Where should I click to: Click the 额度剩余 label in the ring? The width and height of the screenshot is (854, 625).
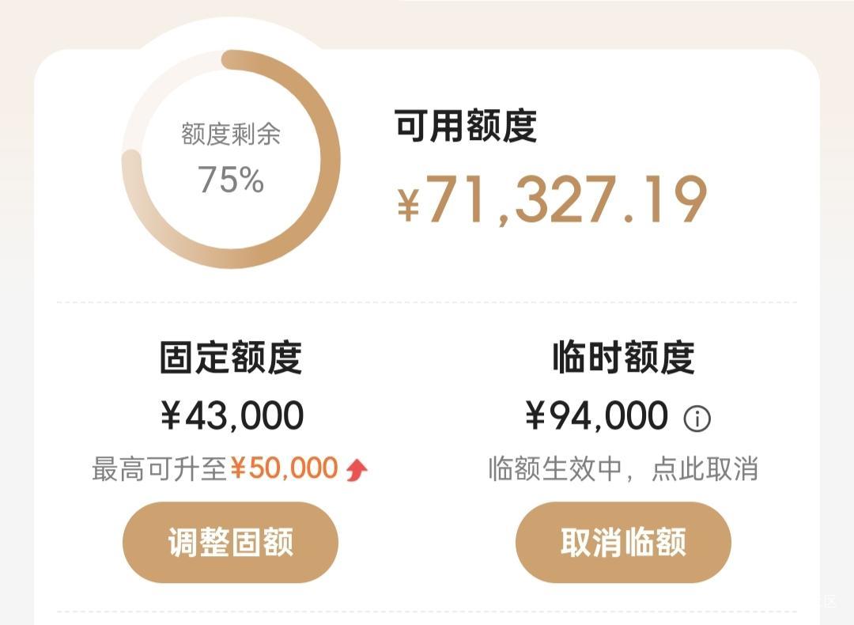pyautogui.click(x=230, y=134)
